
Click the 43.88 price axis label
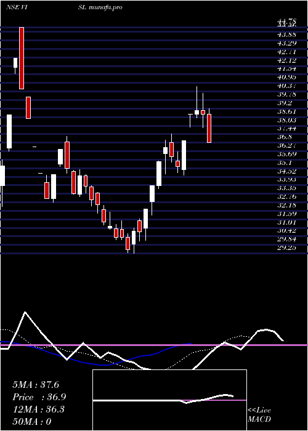[286, 34]
